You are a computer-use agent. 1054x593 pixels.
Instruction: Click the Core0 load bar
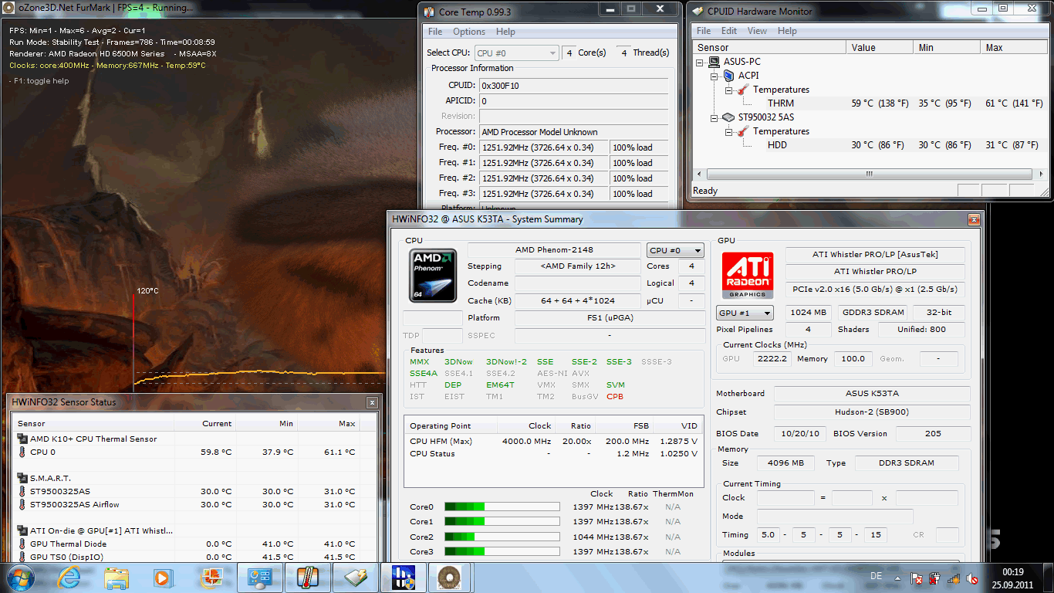[502, 507]
